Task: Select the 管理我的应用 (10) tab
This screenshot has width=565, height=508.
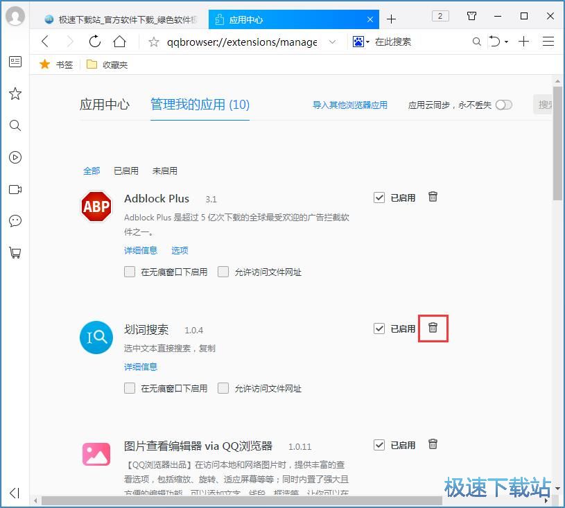Action: [200, 105]
